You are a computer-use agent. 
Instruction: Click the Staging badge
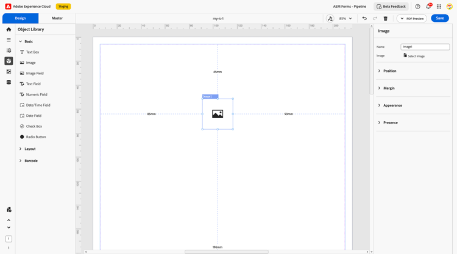(x=63, y=7)
